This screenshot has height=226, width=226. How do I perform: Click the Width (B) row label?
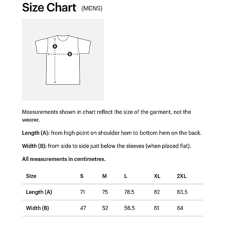coord(38,208)
